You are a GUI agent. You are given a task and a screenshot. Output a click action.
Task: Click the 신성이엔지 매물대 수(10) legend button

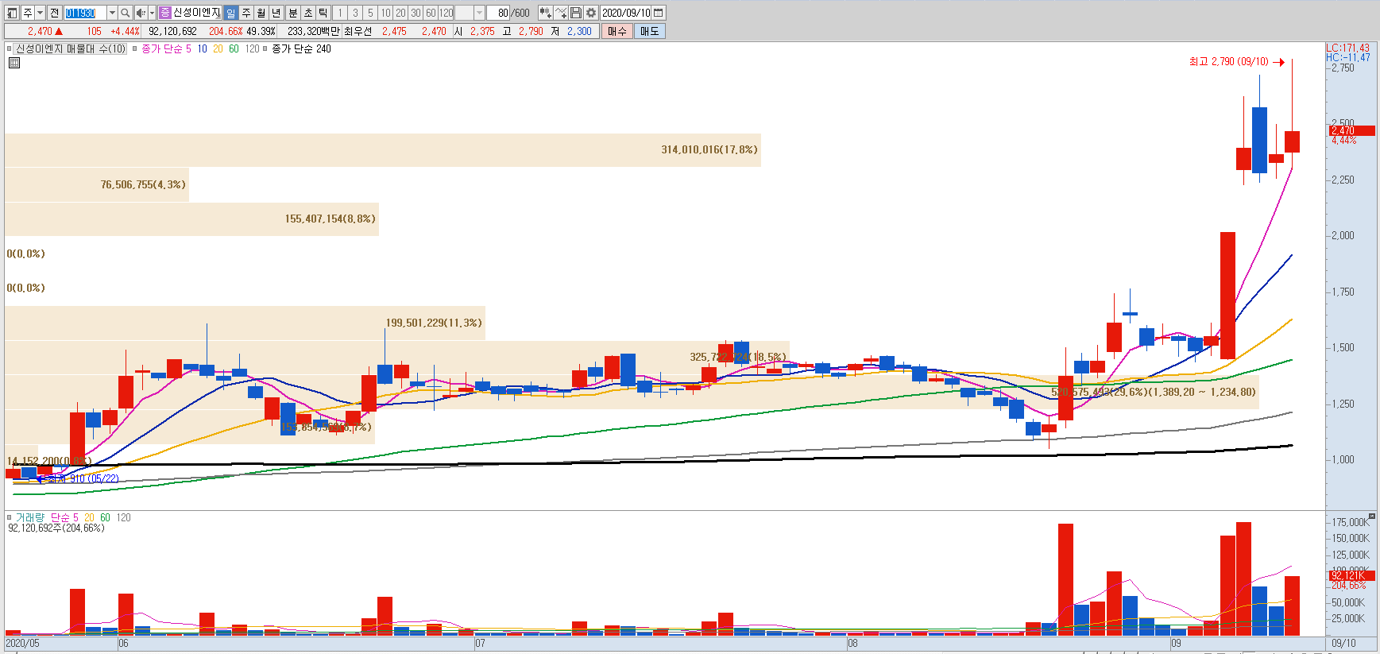click(71, 48)
